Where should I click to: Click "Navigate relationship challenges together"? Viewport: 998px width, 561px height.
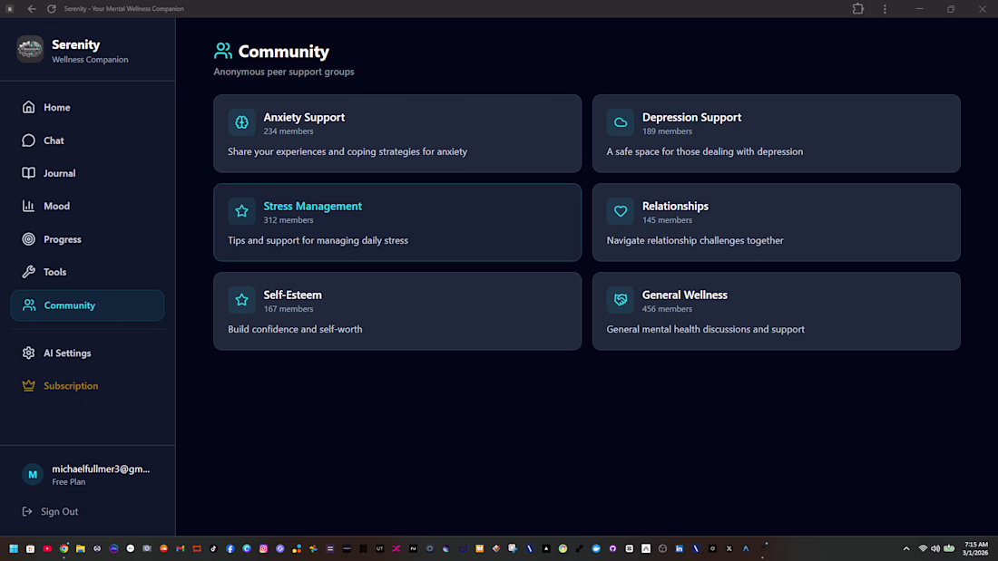point(695,240)
